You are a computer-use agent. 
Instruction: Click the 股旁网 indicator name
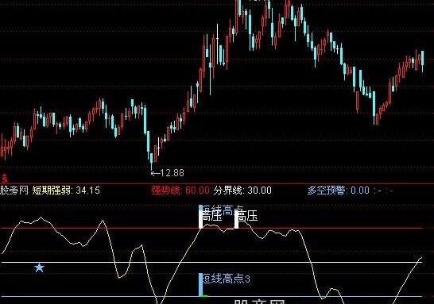[14, 190]
